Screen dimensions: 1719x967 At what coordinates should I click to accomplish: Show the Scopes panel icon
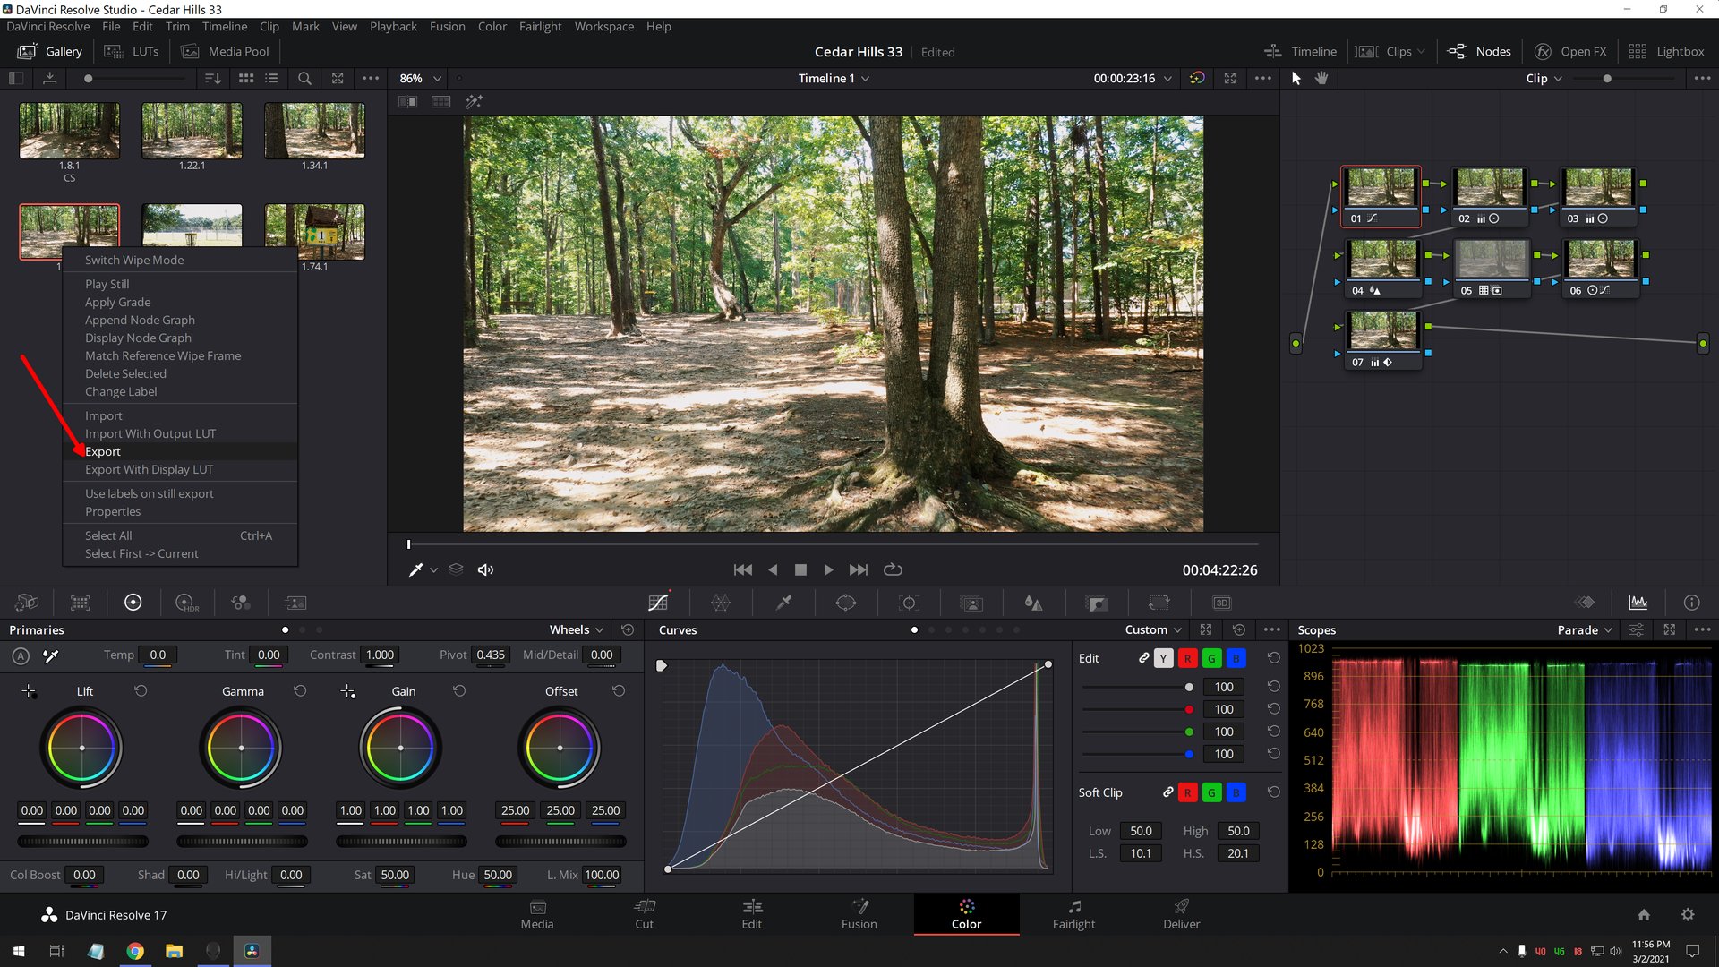click(x=1638, y=603)
